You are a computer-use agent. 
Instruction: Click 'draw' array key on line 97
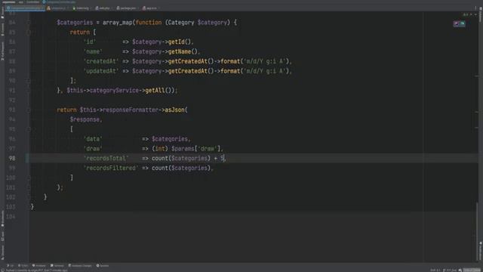click(x=93, y=149)
